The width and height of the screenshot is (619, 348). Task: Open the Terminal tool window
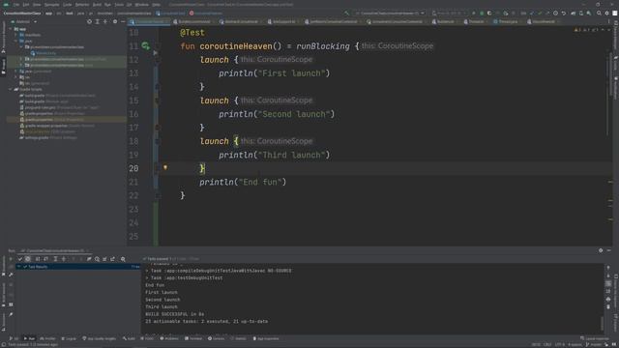pos(193,338)
